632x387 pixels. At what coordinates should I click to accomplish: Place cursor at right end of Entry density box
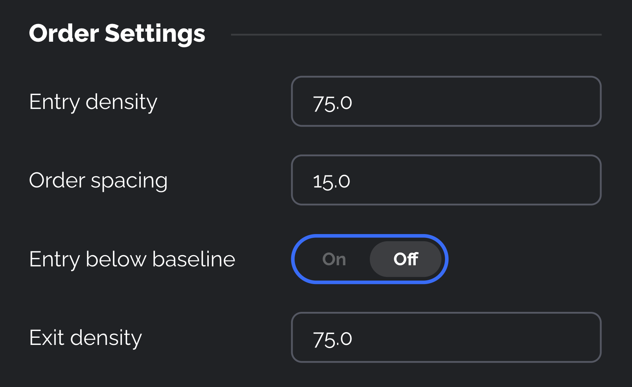click(x=587, y=101)
